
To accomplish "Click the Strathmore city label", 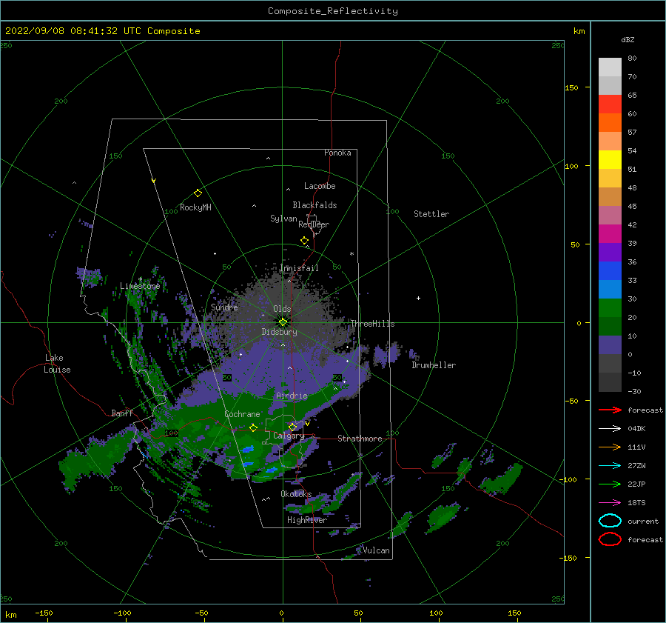I will tap(360, 439).
